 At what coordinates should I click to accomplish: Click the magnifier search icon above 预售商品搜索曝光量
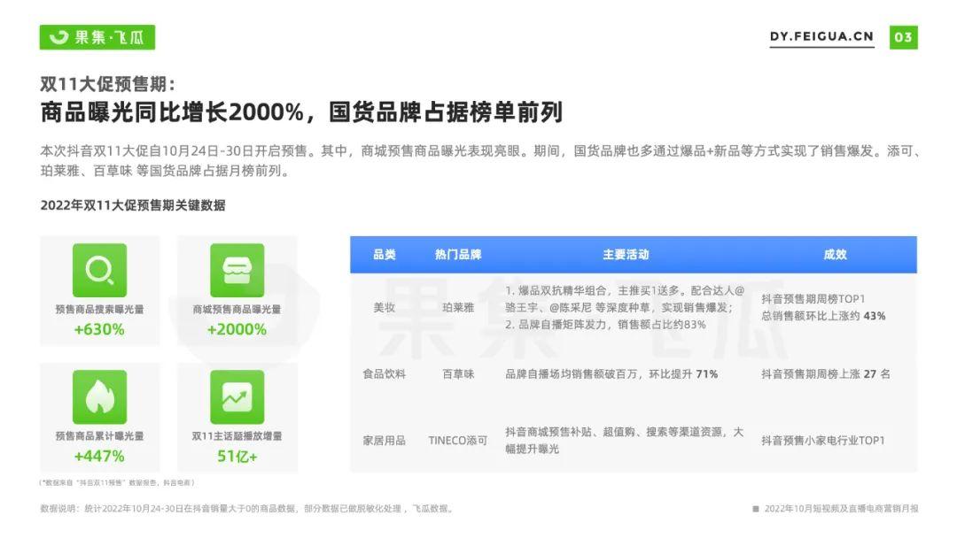click(x=100, y=273)
